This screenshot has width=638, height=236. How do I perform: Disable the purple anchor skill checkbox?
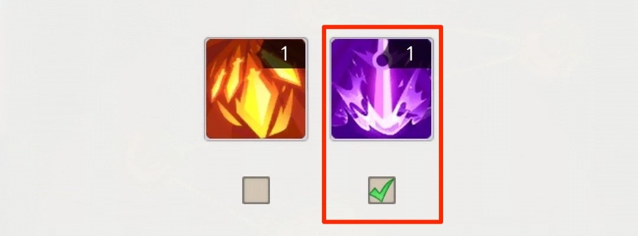tap(382, 190)
